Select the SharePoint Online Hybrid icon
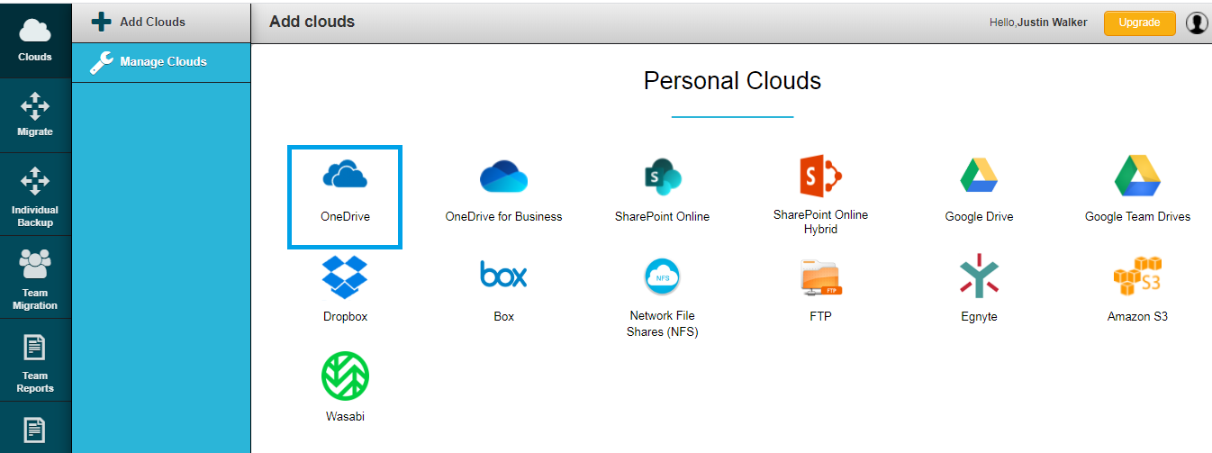Viewport: 1212px width, 453px height. (820, 176)
